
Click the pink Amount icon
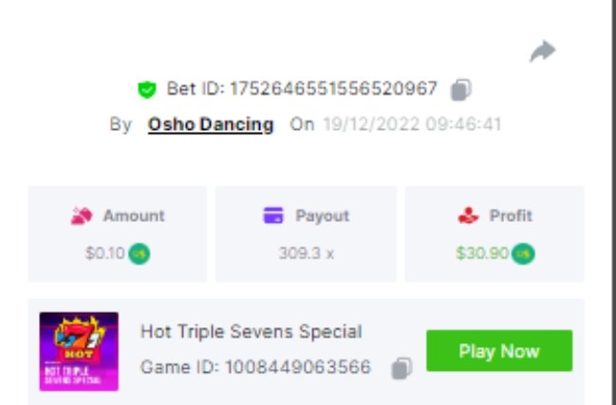[x=83, y=216]
